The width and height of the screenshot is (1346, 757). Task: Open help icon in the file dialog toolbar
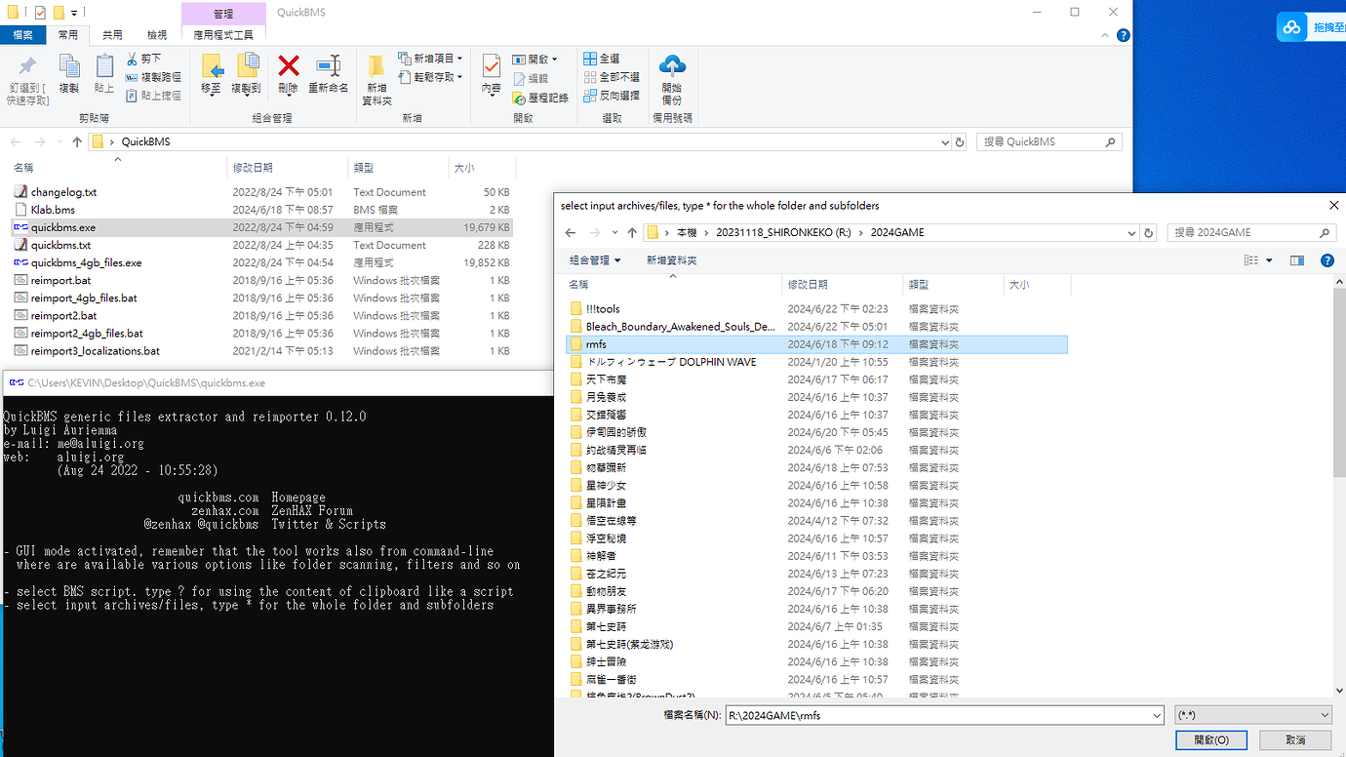(1326, 260)
